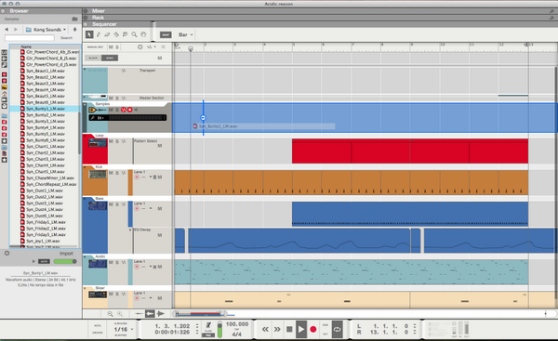Screen dimensions: 558x341
Task: Switch to the Mixer panel
Action: [99, 11]
